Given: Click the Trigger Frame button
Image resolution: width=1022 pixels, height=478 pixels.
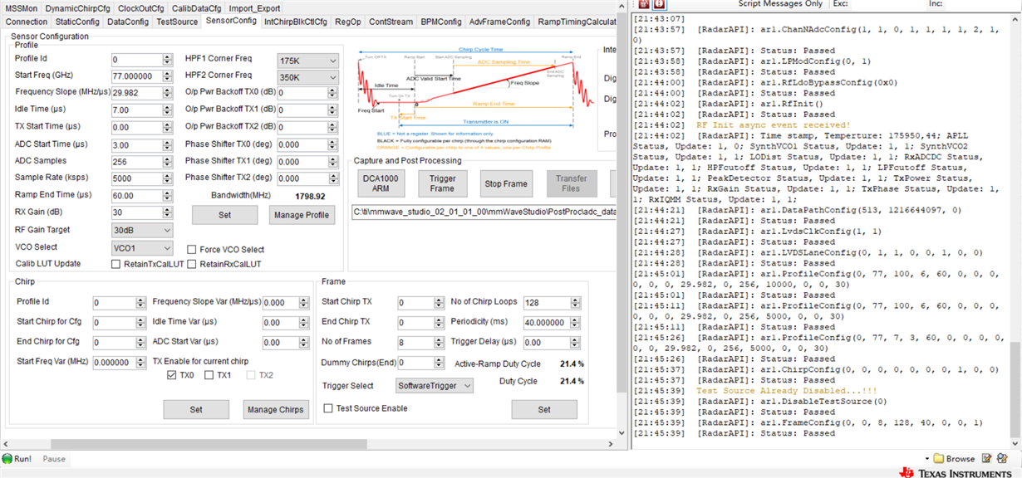Looking at the screenshot, I should [x=443, y=183].
